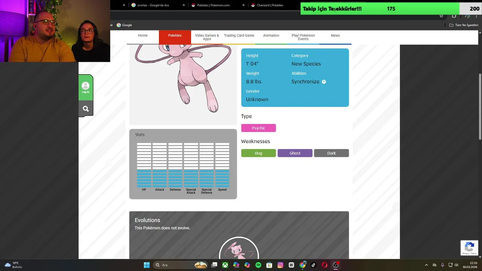
Task: Click the Weaknesses heading
Action: pyautogui.click(x=255, y=142)
